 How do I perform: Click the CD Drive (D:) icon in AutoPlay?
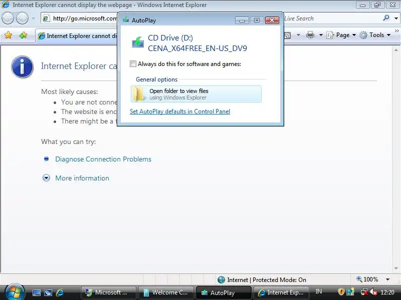[137, 42]
